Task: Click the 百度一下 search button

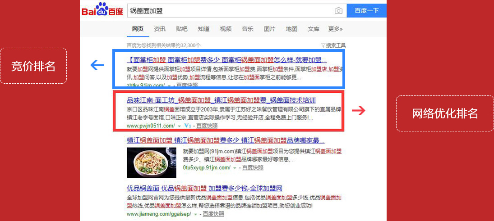Action: click(366, 11)
